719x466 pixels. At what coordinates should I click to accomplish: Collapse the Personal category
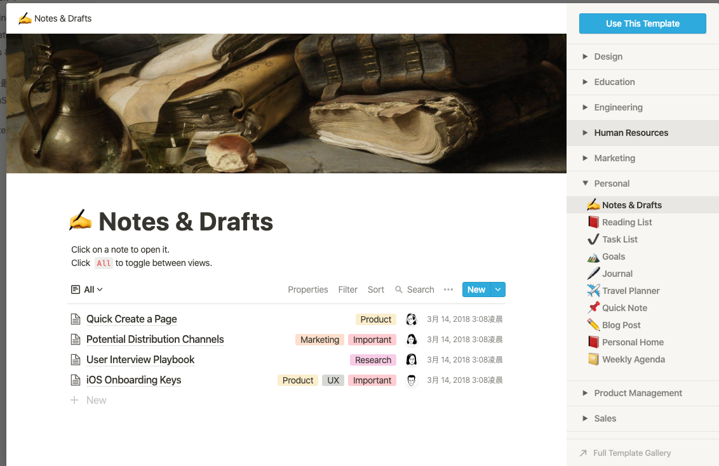click(x=585, y=183)
